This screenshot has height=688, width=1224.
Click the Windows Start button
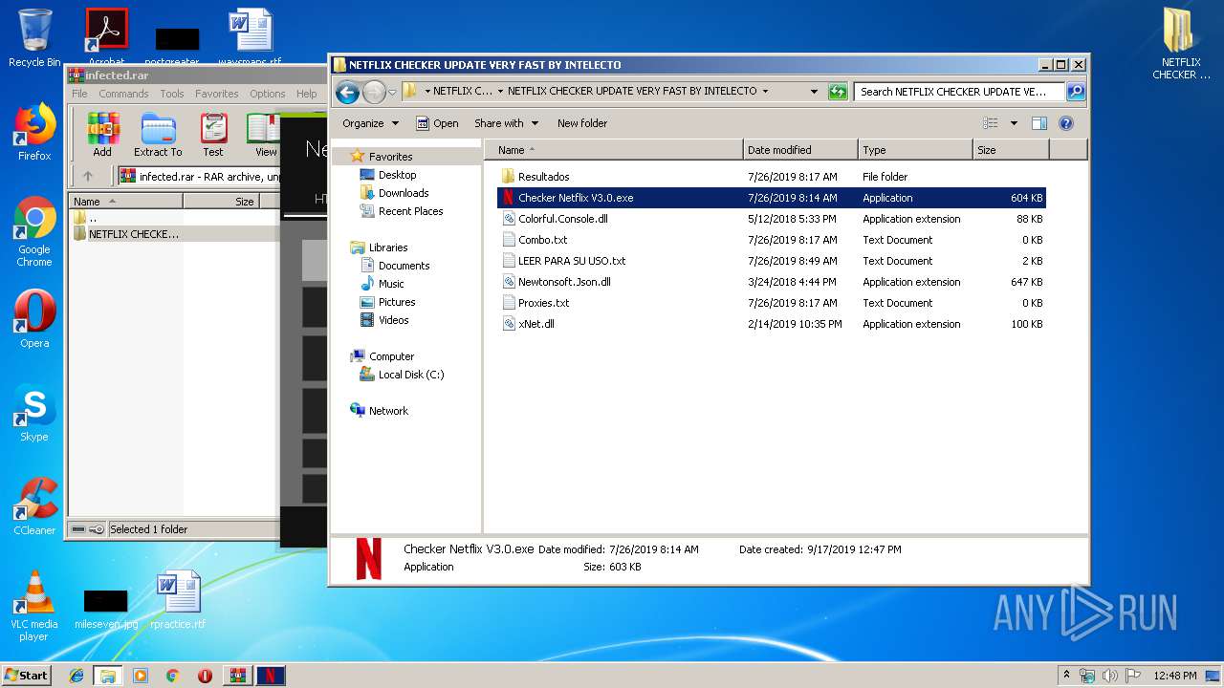pyautogui.click(x=27, y=675)
